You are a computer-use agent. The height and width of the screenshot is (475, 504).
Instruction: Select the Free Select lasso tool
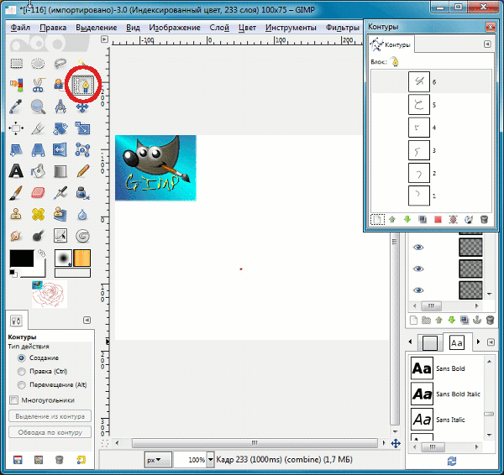click(60, 64)
